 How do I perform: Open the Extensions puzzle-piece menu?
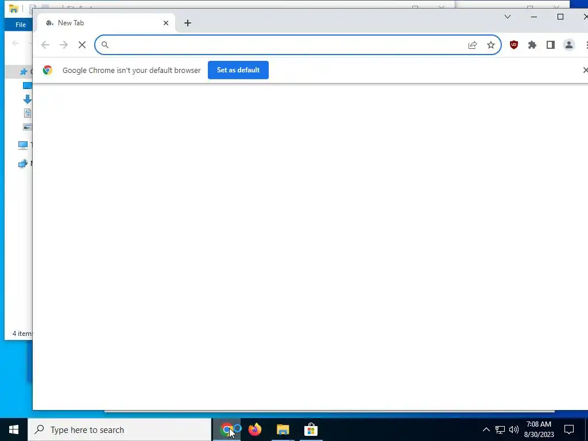[532, 45]
